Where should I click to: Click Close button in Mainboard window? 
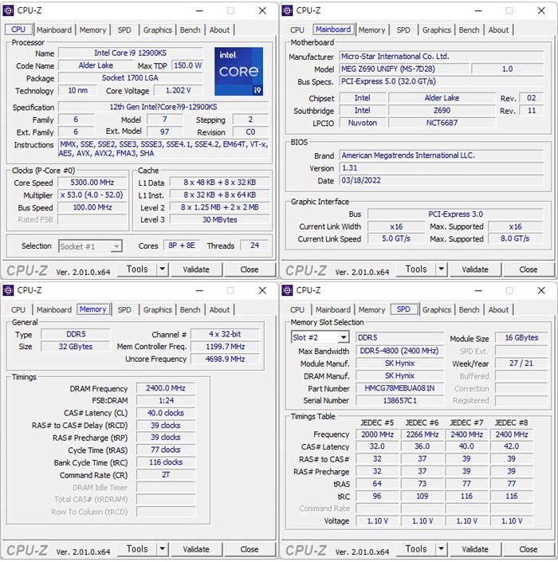pos(529,269)
